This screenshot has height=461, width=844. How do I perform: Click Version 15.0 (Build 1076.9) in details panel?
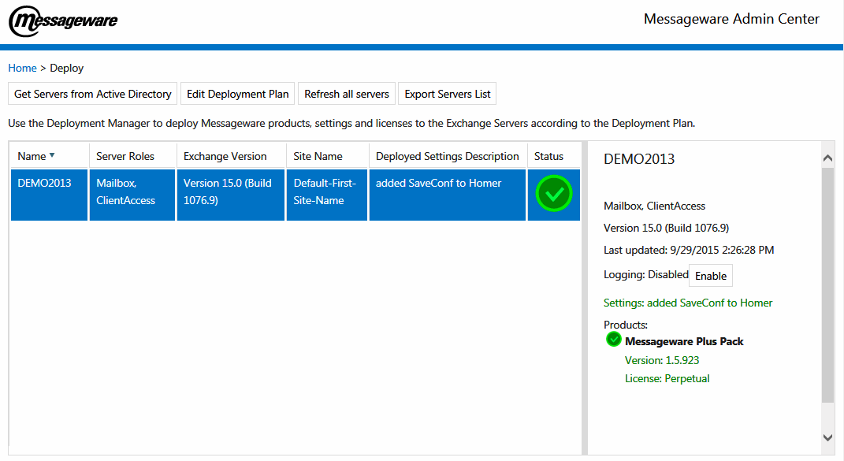coord(667,228)
